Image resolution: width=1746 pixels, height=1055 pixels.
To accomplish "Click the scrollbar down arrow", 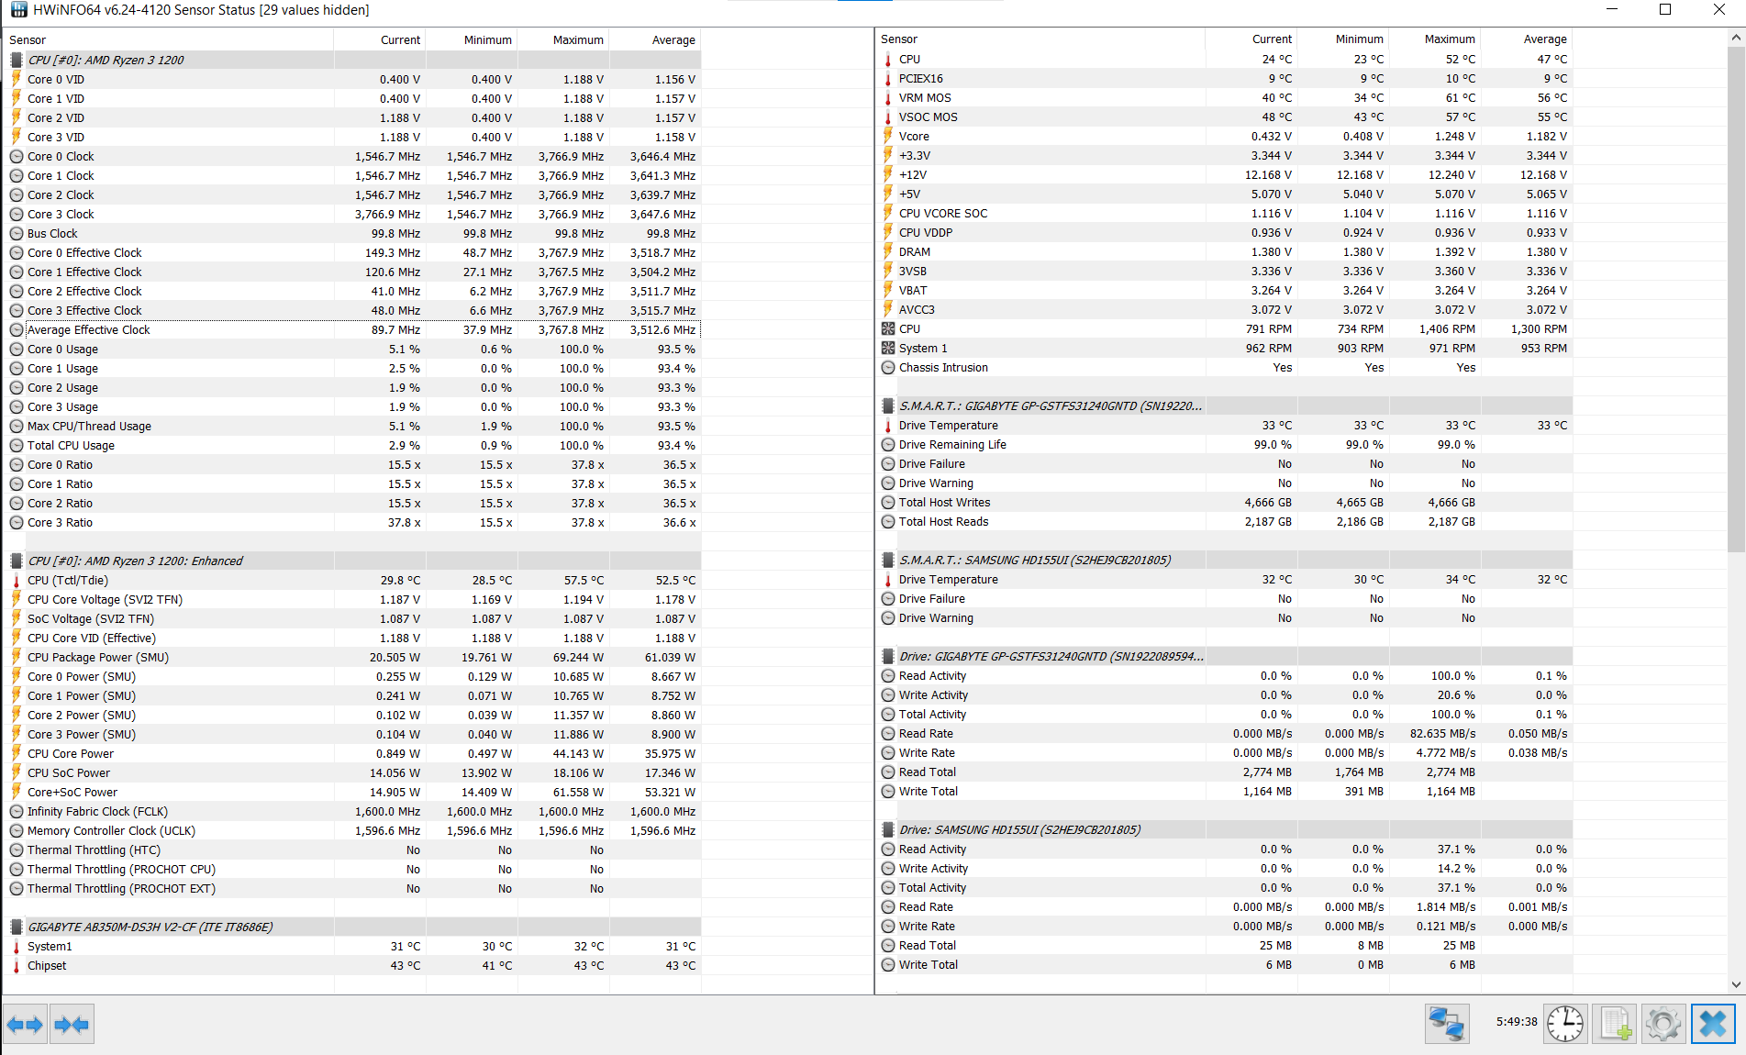I will click(1736, 983).
